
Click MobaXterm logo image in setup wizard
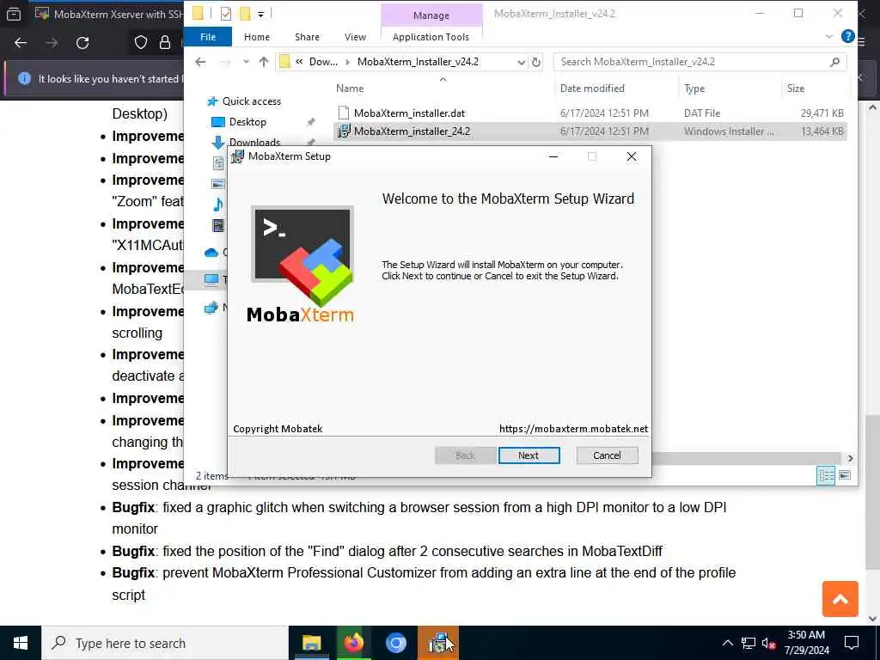(x=302, y=265)
